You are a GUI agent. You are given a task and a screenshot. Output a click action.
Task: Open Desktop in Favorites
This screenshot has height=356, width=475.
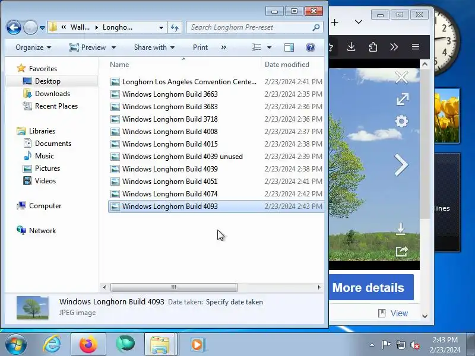47,81
